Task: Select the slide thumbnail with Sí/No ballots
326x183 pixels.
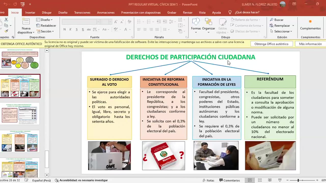Action: point(20,114)
